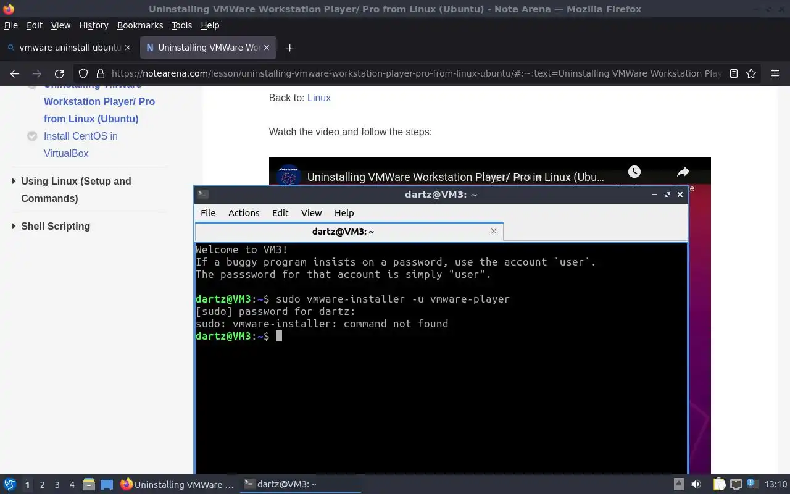Open the Firefox File menu
The height and width of the screenshot is (494, 790).
(x=11, y=25)
